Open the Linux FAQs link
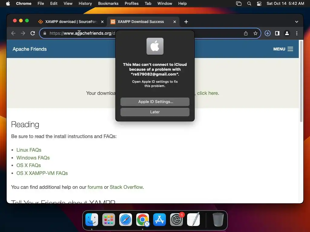The width and height of the screenshot is (310, 232). point(29,150)
